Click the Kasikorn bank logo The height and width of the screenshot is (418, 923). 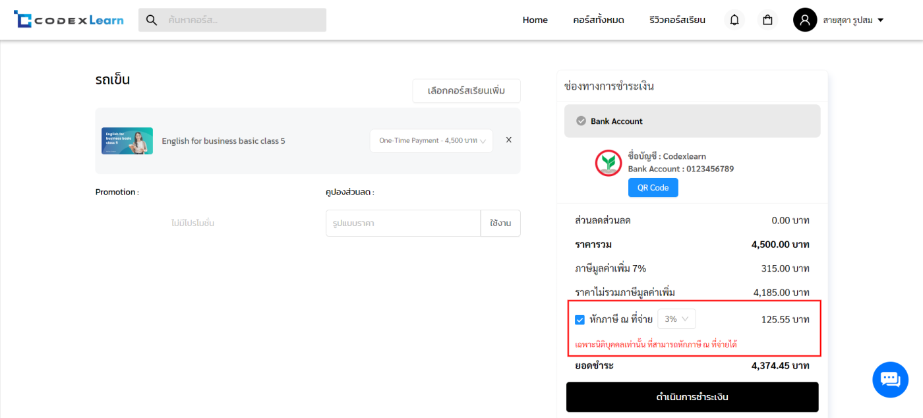click(x=609, y=164)
